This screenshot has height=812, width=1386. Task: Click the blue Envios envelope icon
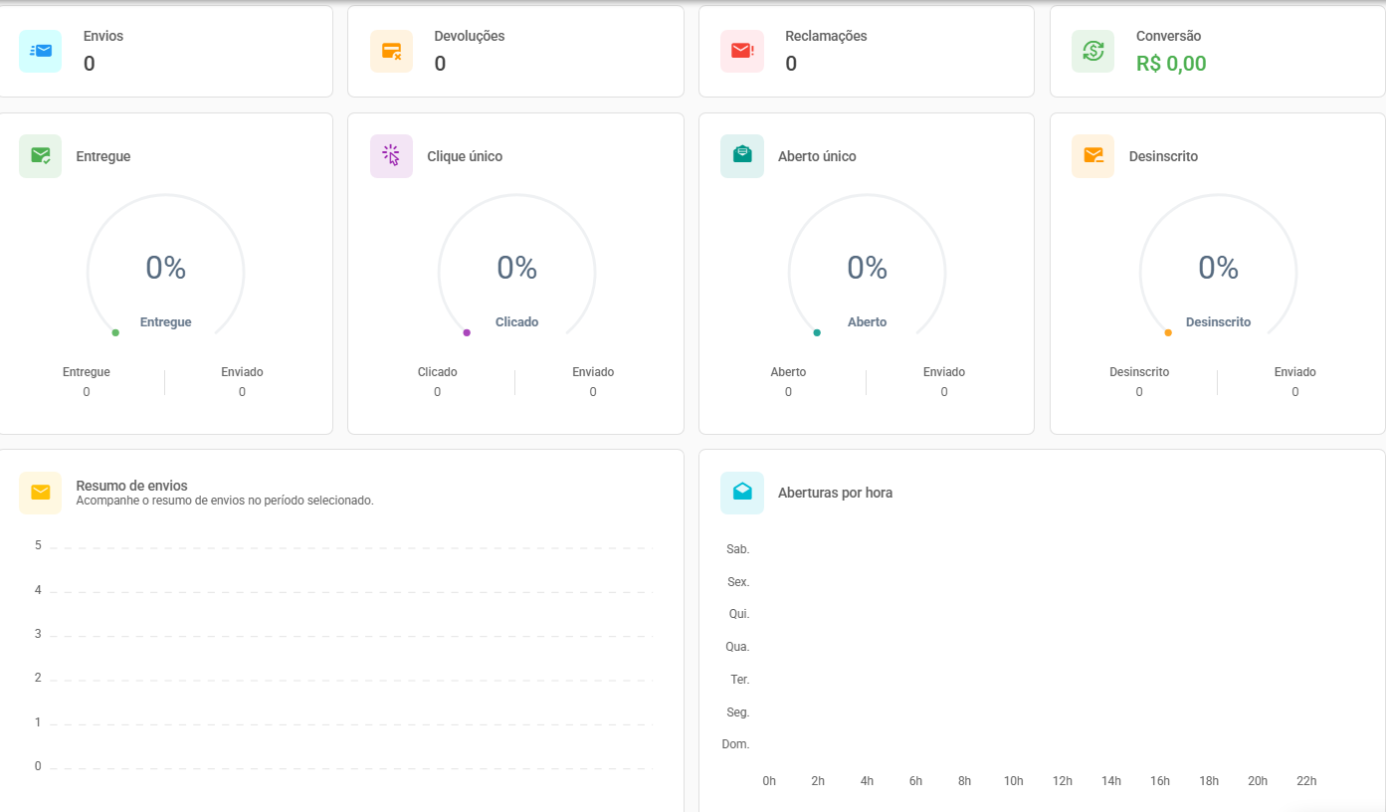[x=40, y=51]
